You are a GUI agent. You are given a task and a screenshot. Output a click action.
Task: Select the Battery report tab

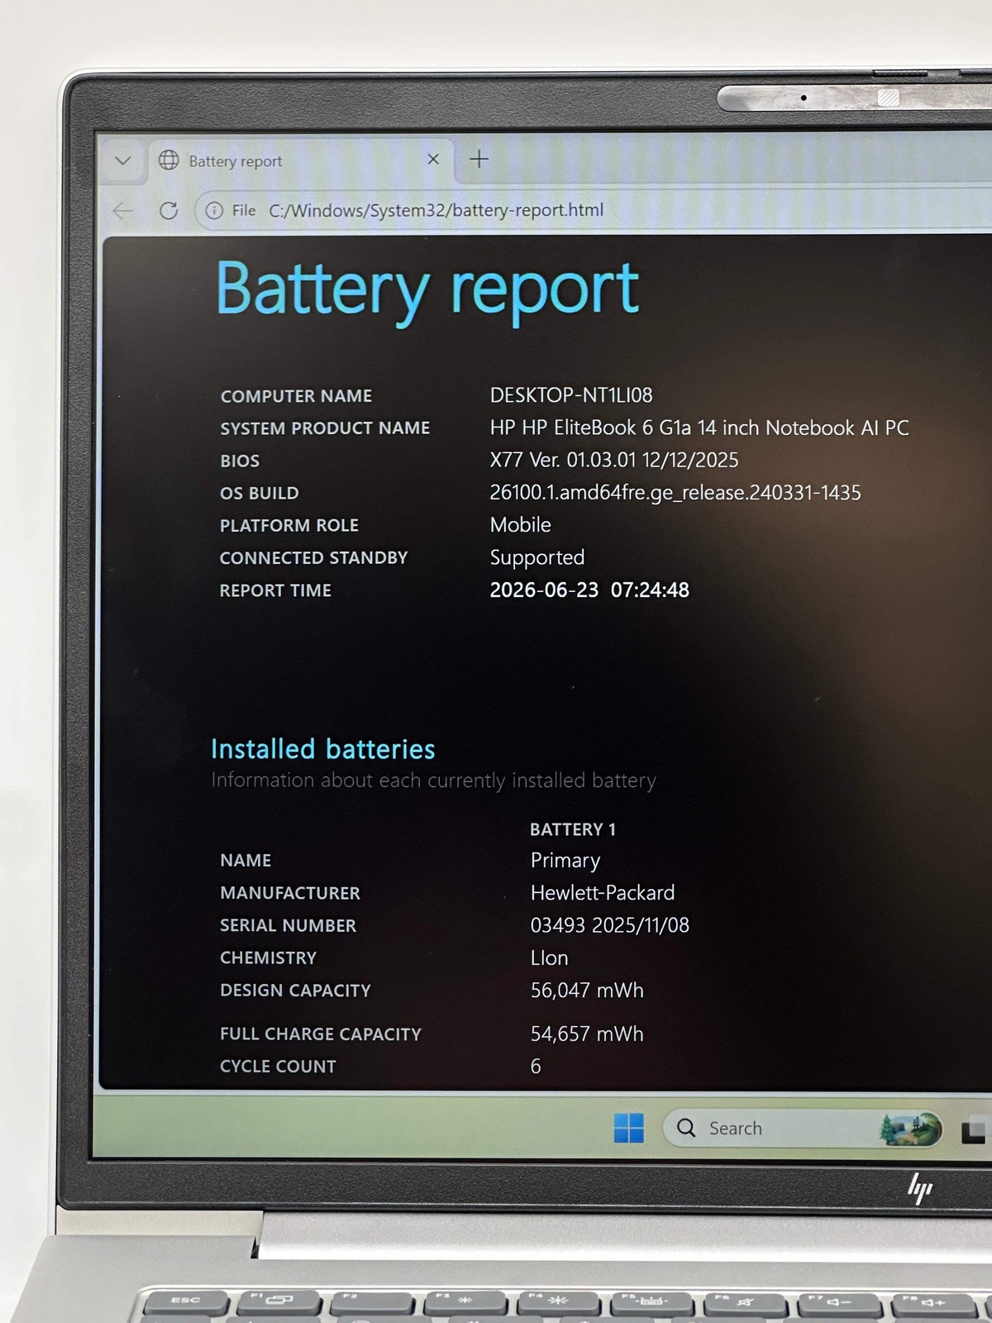[301, 160]
